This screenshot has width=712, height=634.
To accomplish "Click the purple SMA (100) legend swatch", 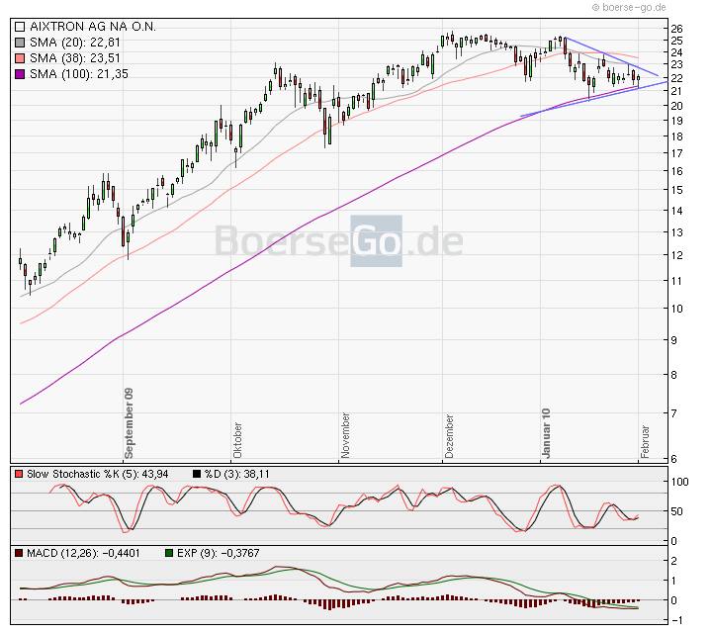I will [x=19, y=74].
